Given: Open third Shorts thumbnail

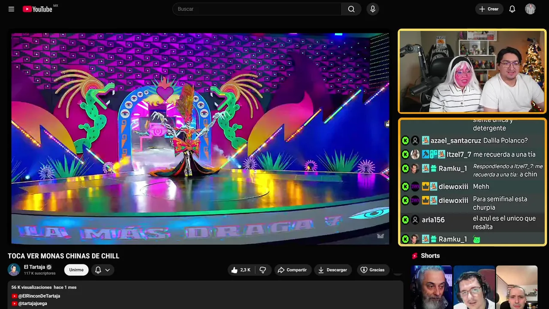Looking at the screenshot, I should click(x=517, y=287).
